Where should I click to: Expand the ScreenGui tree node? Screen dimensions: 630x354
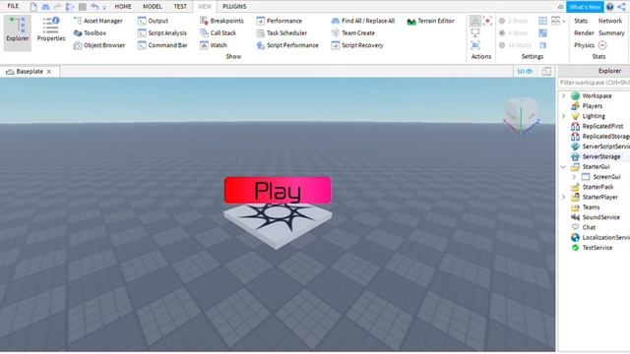(x=574, y=177)
